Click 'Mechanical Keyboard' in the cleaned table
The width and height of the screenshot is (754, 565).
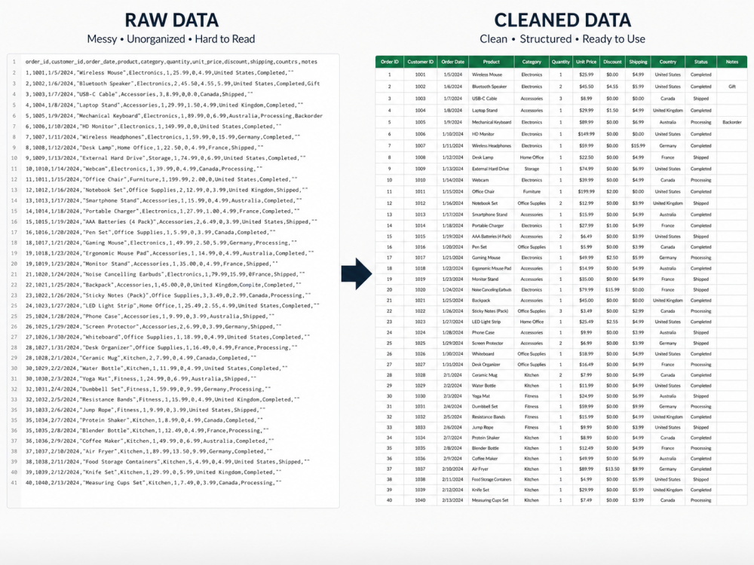(492, 122)
